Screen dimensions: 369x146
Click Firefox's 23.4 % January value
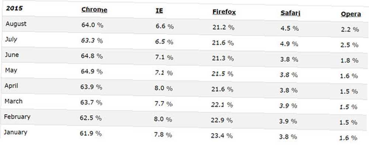click(x=222, y=135)
